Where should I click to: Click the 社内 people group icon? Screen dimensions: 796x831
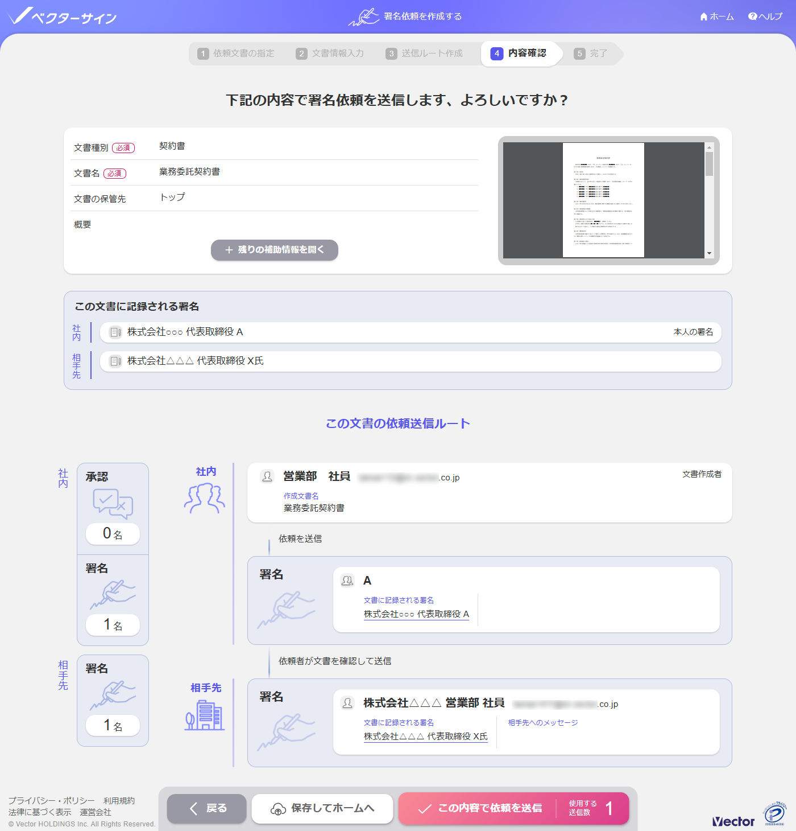point(205,498)
